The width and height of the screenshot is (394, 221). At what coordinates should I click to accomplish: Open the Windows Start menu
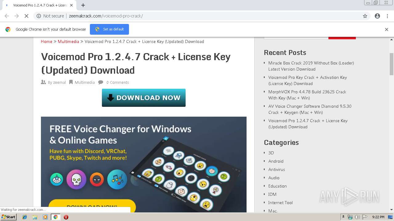click(x=9, y=217)
